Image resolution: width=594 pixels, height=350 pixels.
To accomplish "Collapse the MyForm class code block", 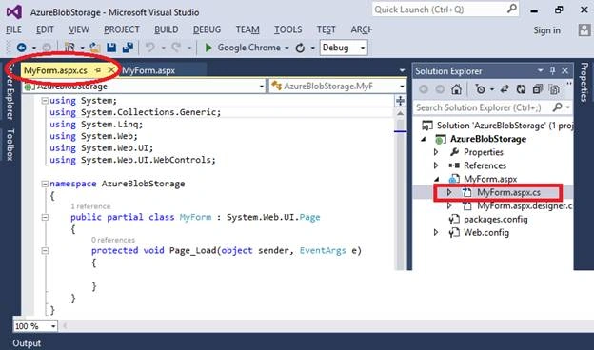I will pos(45,217).
